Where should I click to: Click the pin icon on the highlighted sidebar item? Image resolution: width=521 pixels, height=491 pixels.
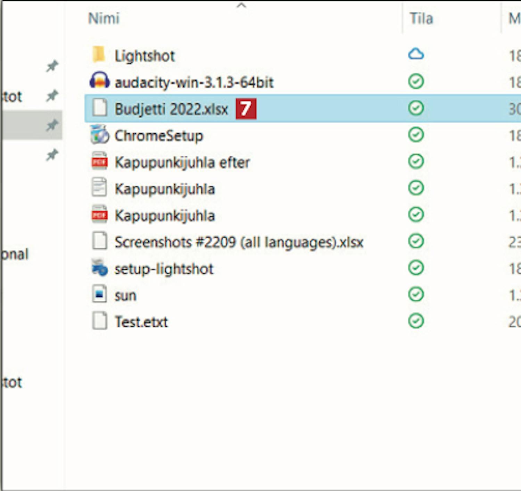point(52,125)
